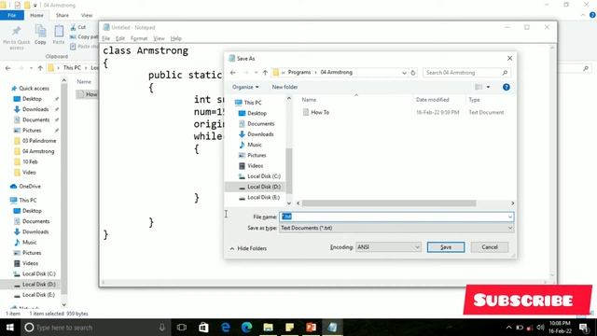This screenshot has width=597, height=336.
Task: Select the How To text file
Action: click(320, 112)
